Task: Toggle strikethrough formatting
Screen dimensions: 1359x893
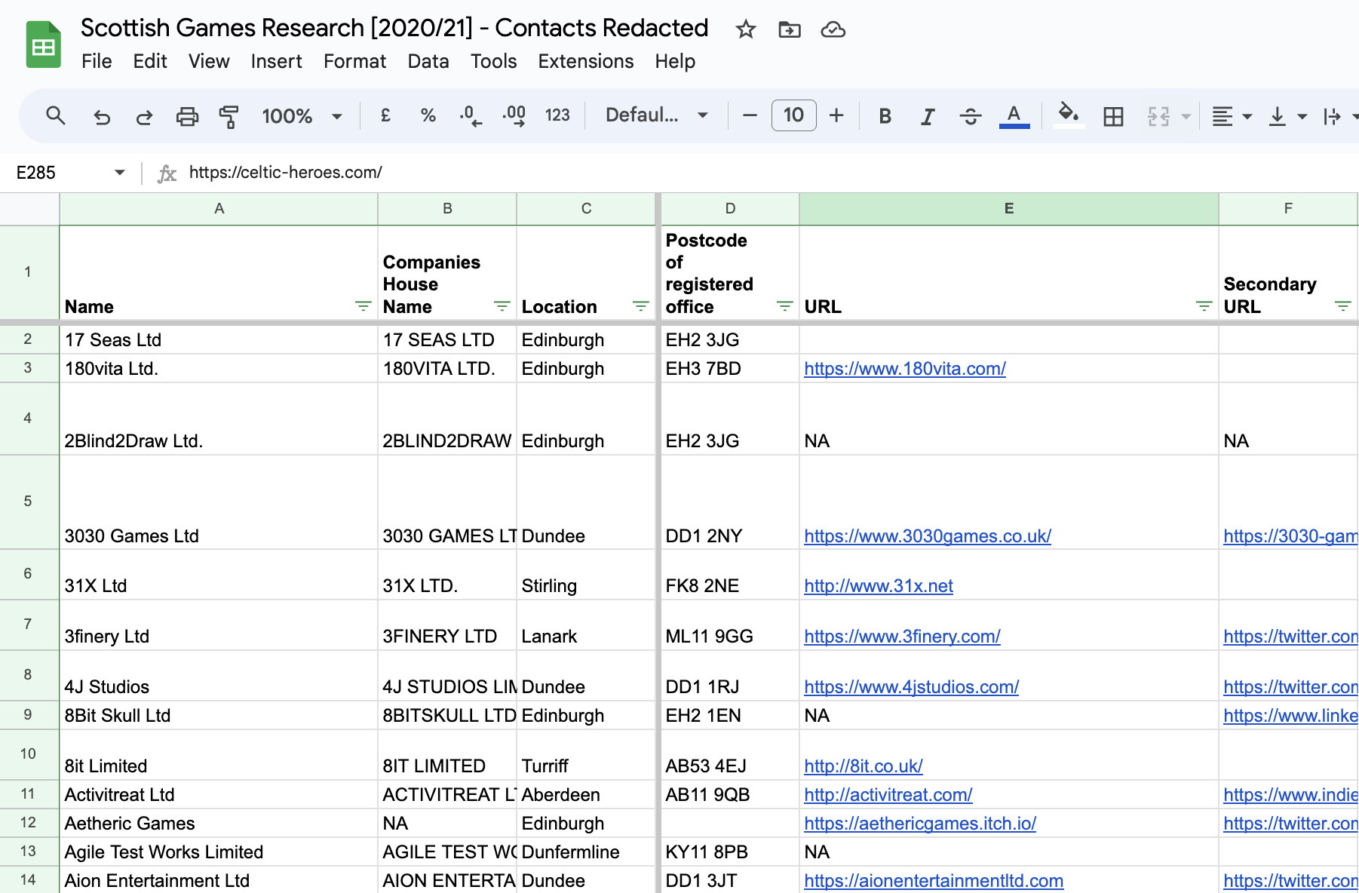Action: 971,116
